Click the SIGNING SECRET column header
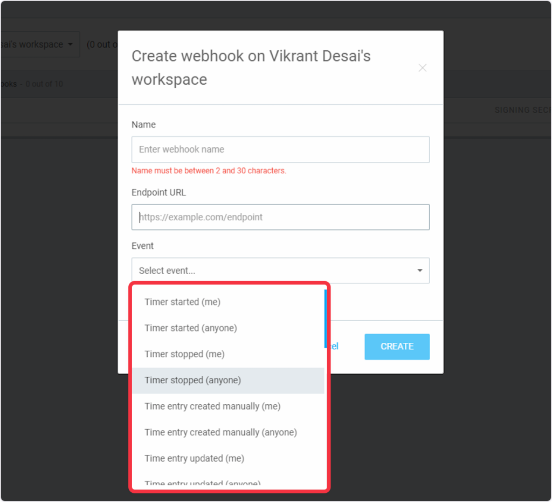The width and height of the screenshot is (552, 502). tap(522, 110)
